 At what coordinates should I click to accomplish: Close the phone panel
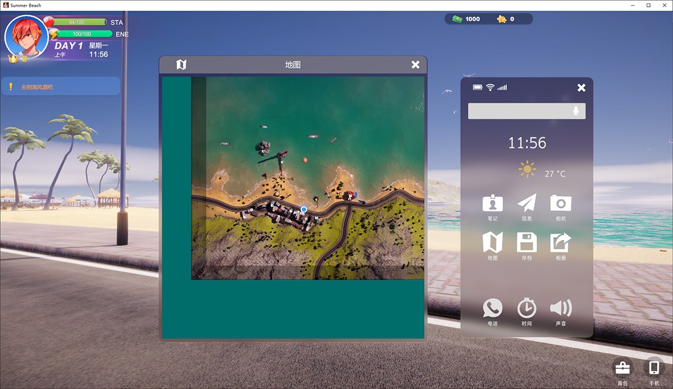click(581, 87)
